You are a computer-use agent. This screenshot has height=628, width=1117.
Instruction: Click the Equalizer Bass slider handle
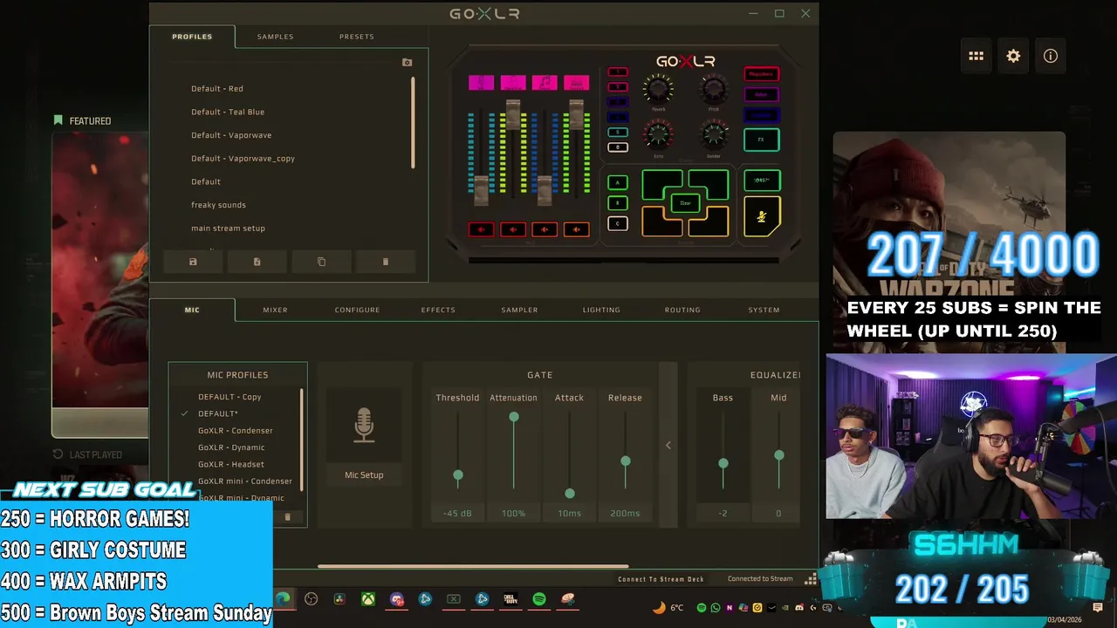pyautogui.click(x=723, y=462)
